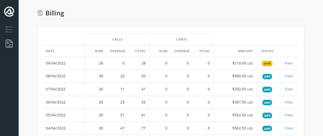The width and height of the screenshot is (323, 136).
Task: Select date cell 09/04/2022
Action: pyautogui.click(x=56, y=63)
